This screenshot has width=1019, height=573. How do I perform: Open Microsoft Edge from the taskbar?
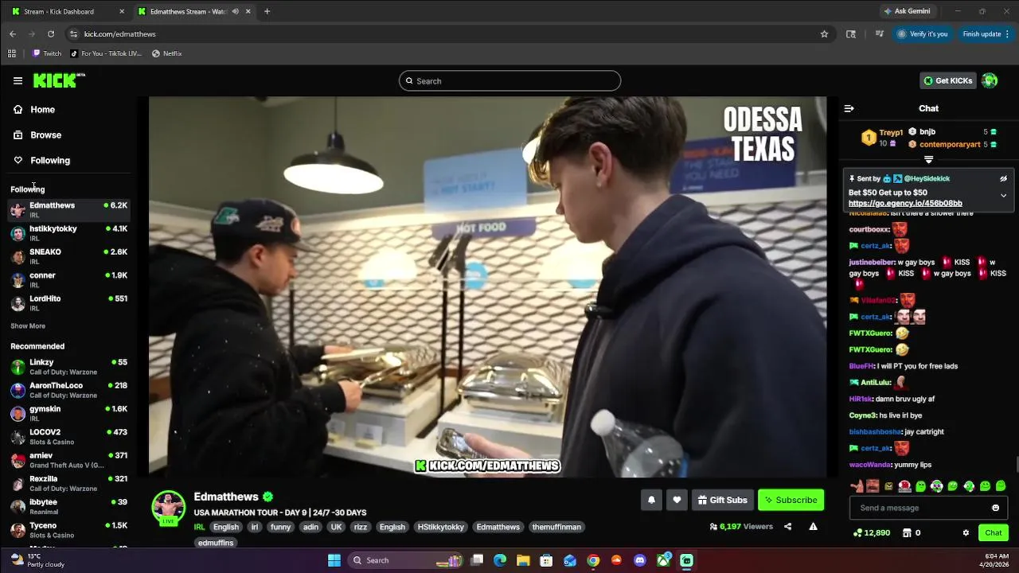point(500,560)
